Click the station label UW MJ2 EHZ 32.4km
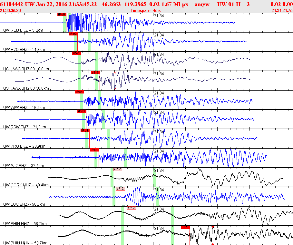Viewport: 293px width, 245px height. (24, 166)
